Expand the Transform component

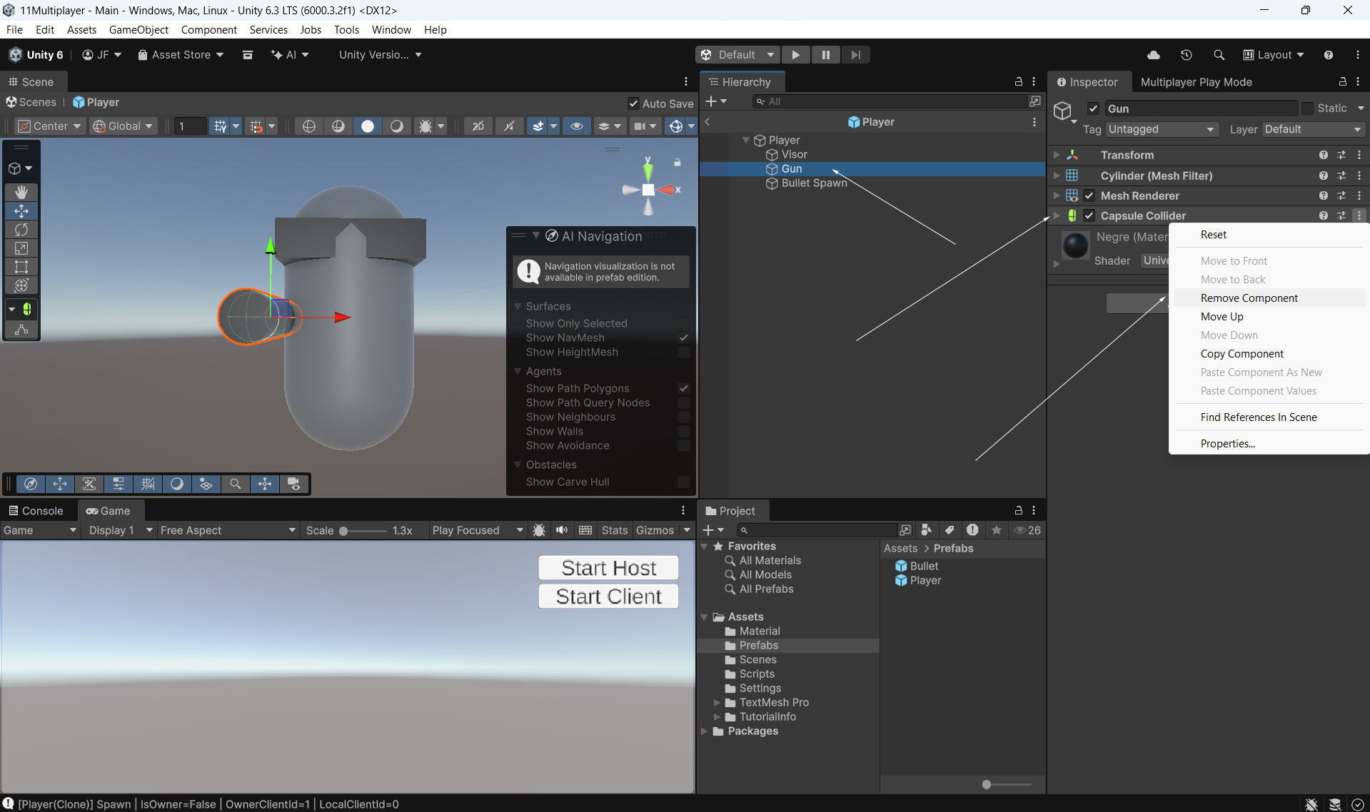point(1057,155)
